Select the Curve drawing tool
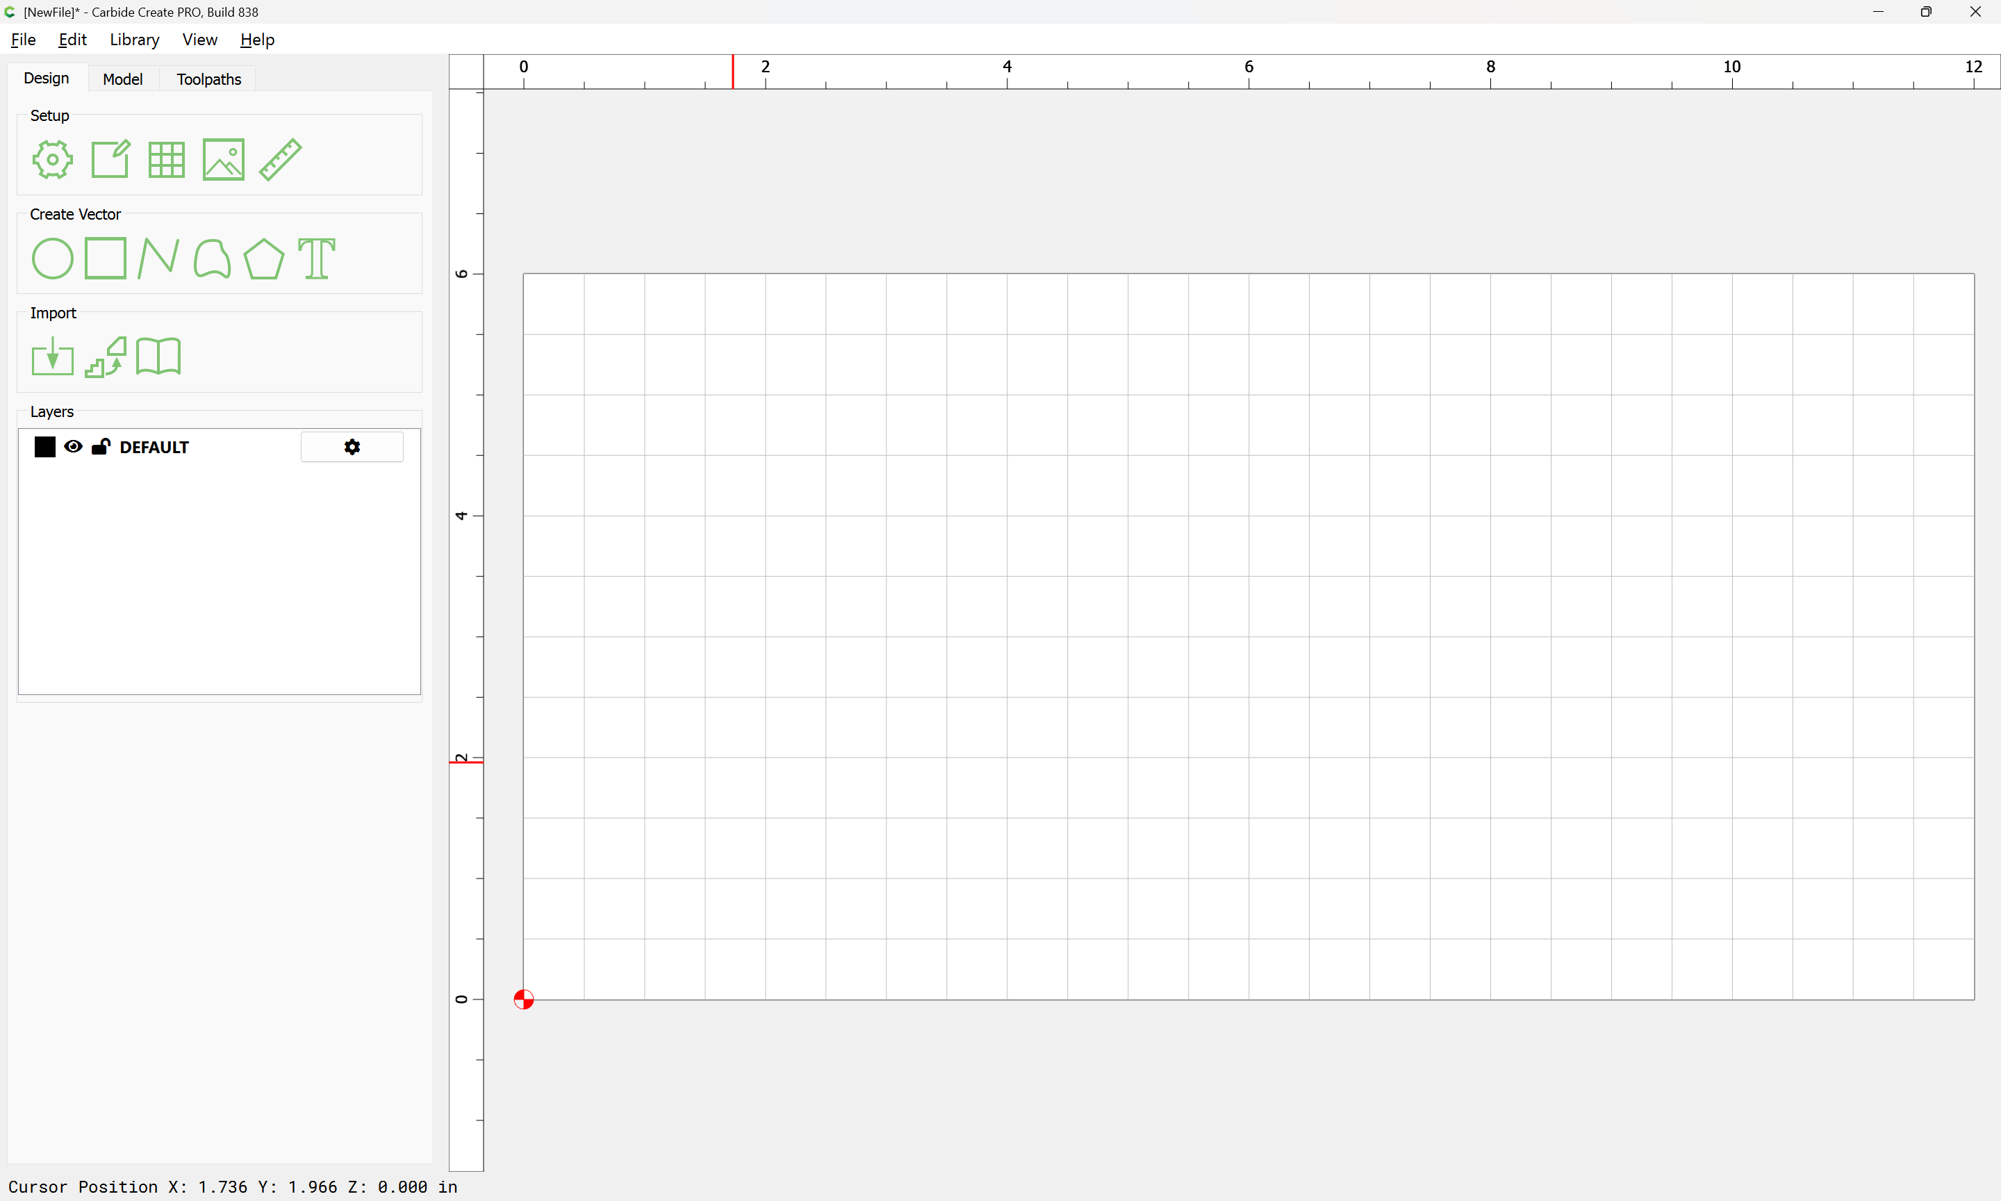 coord(212,259)
